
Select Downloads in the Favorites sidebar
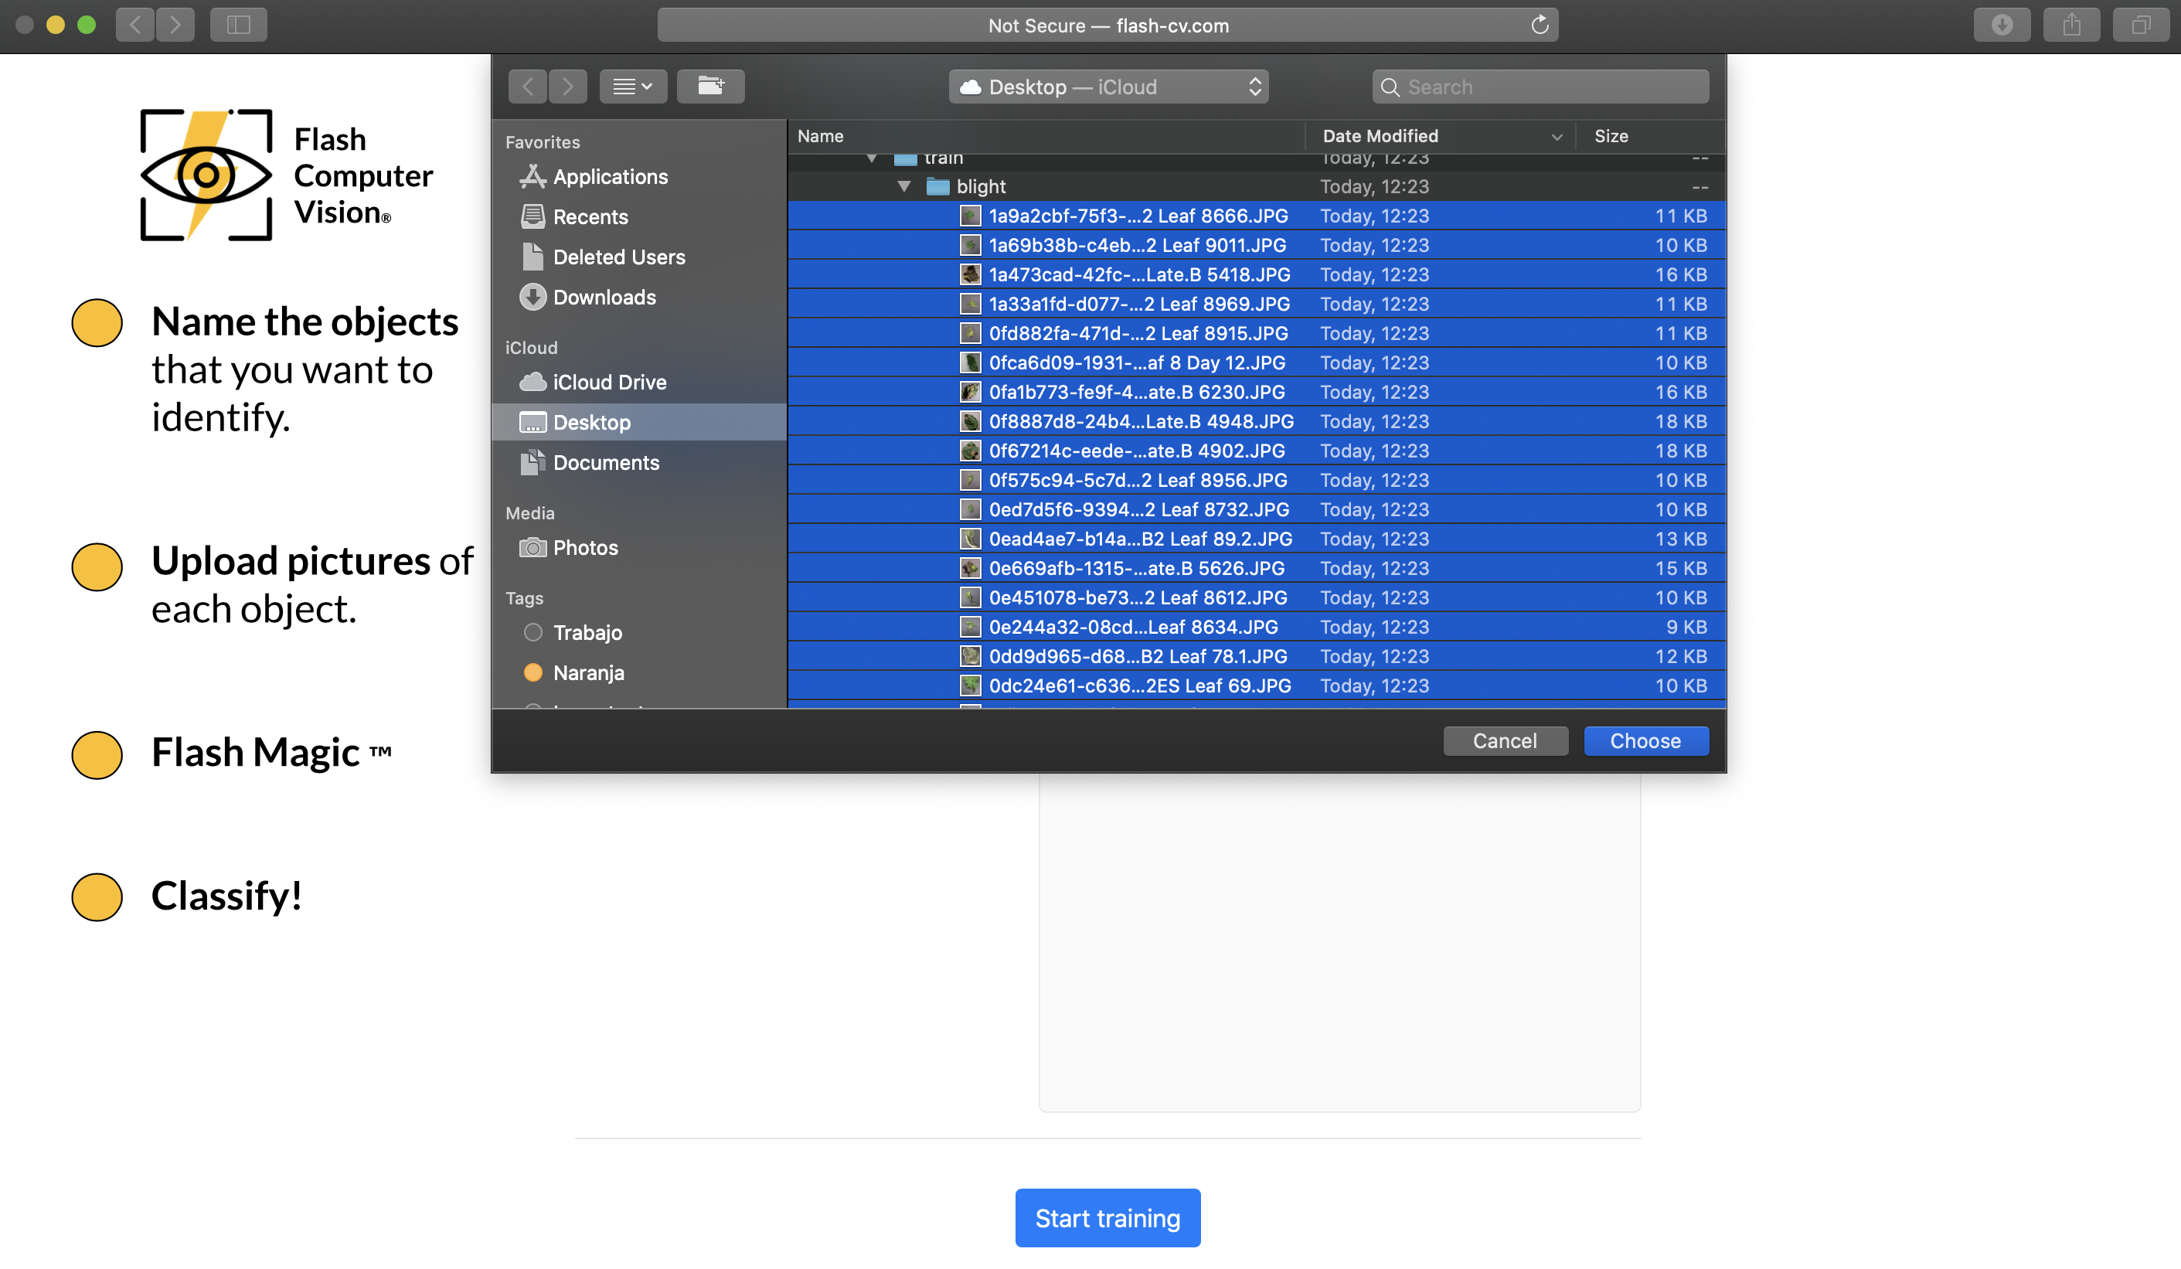click(x=604, y=297)
